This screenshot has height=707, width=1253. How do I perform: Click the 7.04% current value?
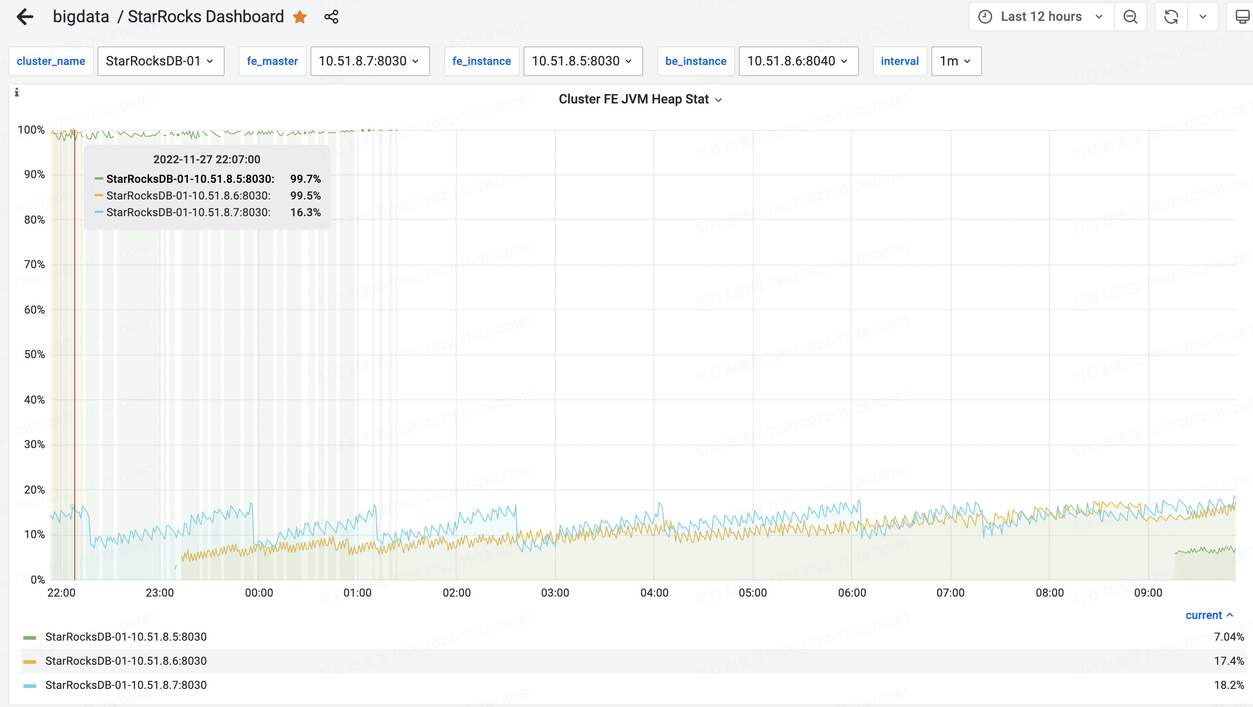1229,637
